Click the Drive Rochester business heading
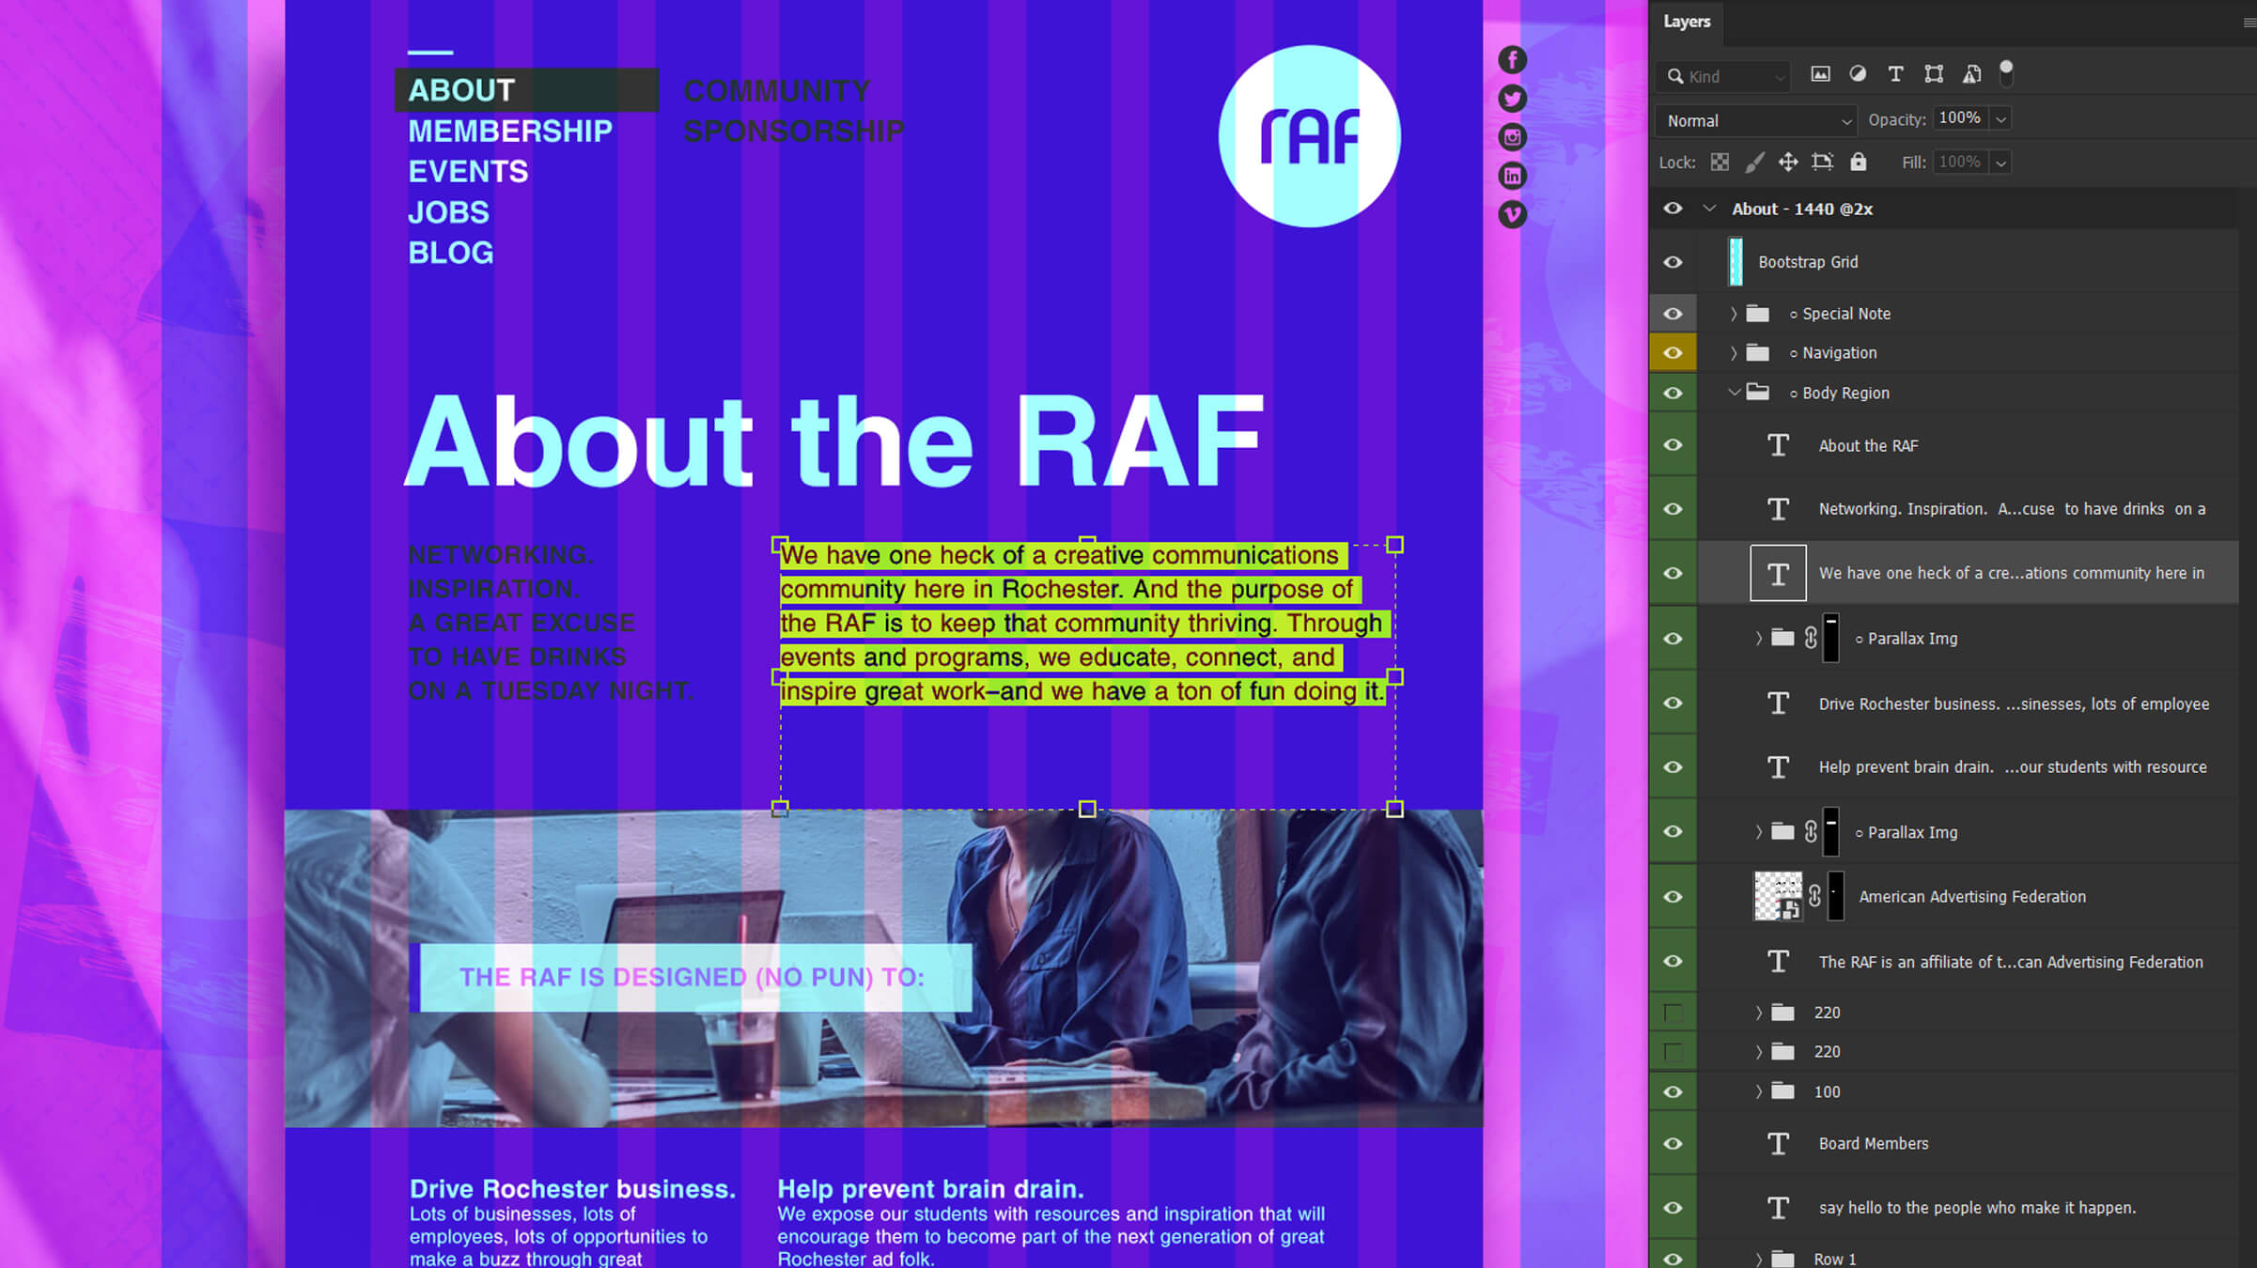 [x=572, y=1189]
